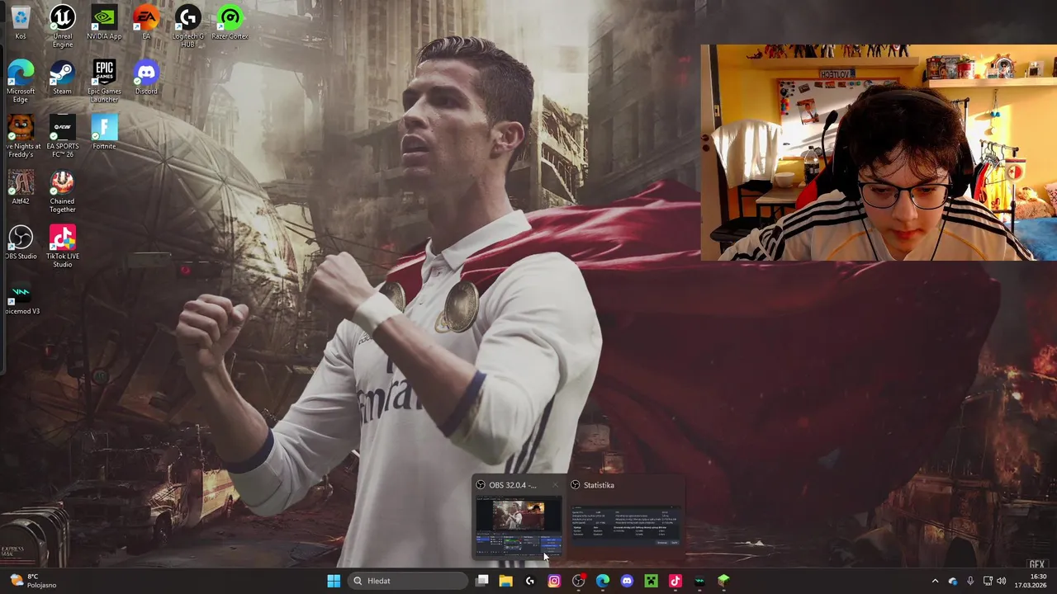Image resolution: width=1057 pixels, height=594 pixels.
Task: Open the Logitech G HUB desktop shortcut
Action: (x=188, y=26)
